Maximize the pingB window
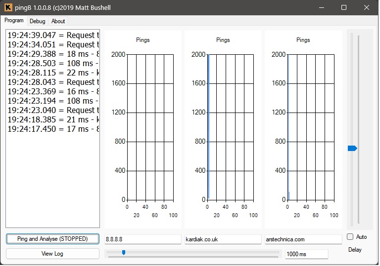Image resolution: width=380 pixels, height=266 pixels. click(x=344, y=7)
